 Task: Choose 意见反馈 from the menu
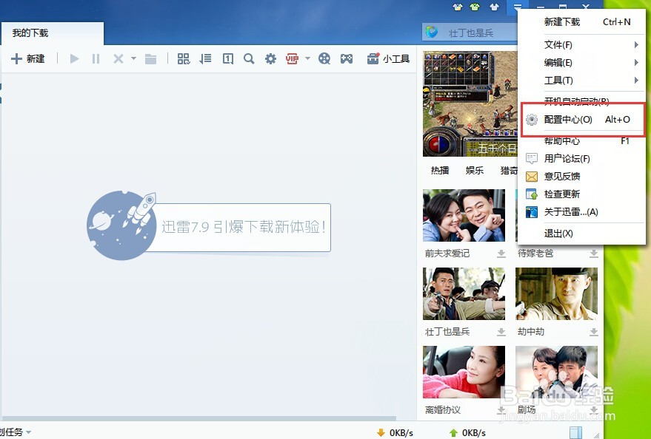click(581, 177)
